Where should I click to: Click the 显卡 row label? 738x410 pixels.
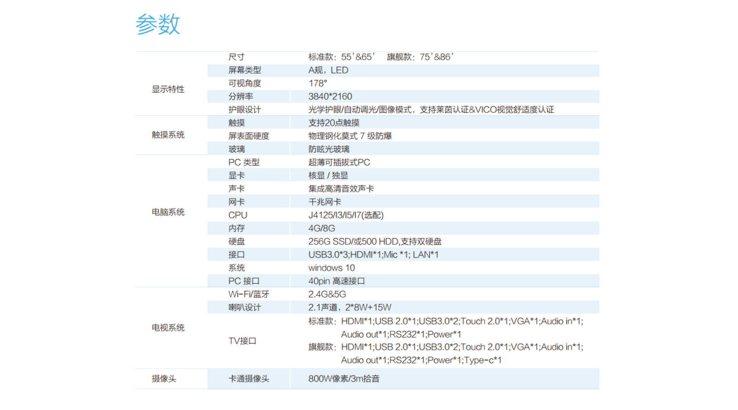point(237,176)
